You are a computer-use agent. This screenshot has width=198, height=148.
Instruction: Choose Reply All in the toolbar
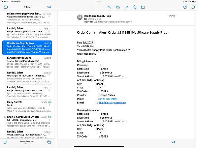[x=118, y=7]
